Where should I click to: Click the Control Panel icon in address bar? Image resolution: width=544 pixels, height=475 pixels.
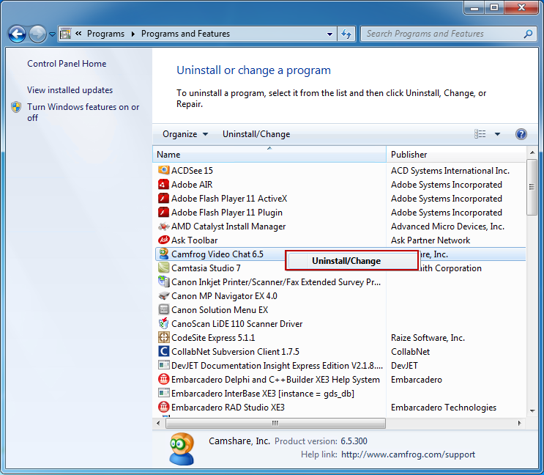(66, 34)
